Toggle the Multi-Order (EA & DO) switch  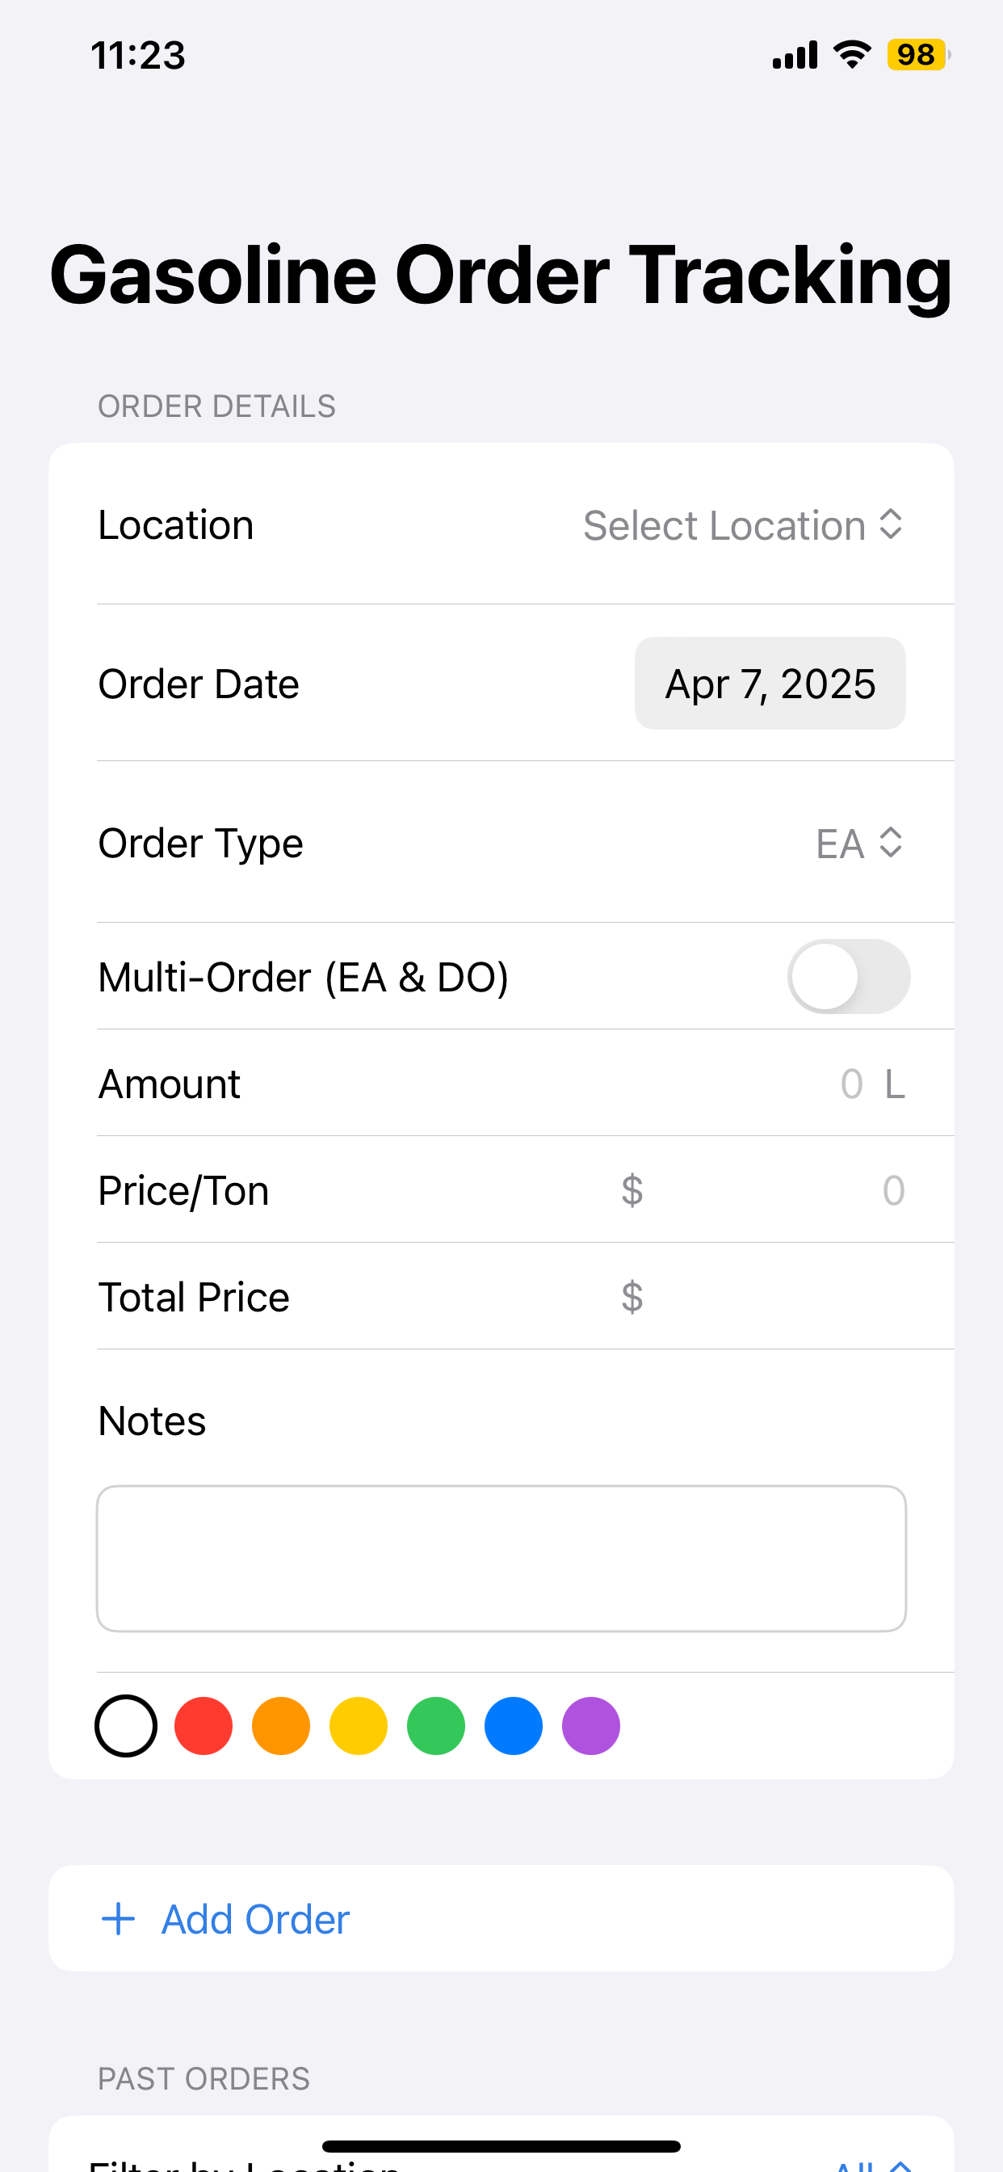(849, 976)
